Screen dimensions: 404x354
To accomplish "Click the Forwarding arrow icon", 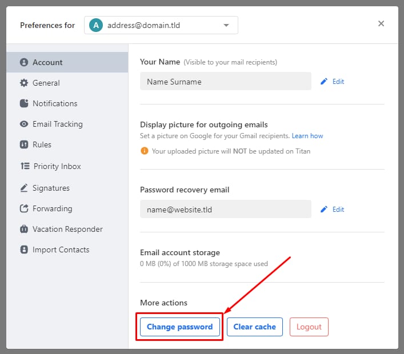I will [24, 208].
